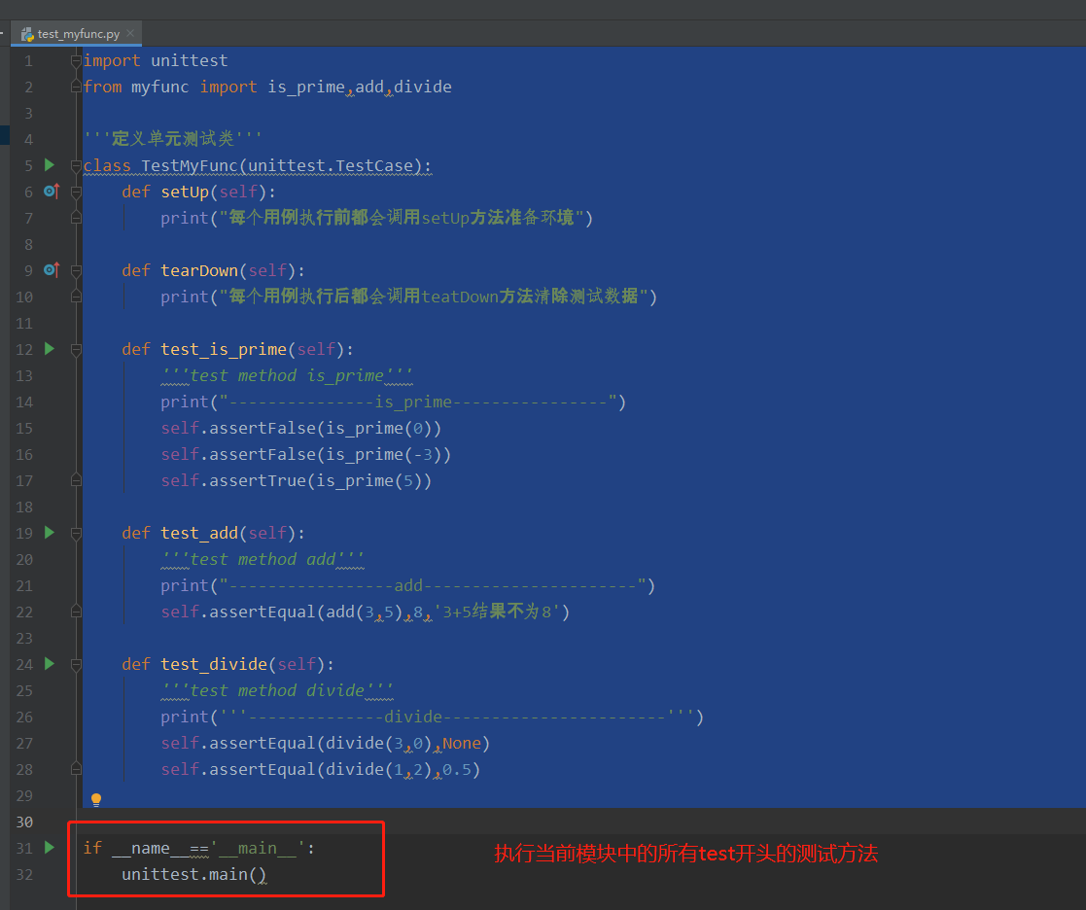Click docstring 'test method add'

coord(263,560)
